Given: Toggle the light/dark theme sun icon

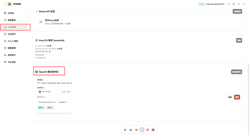Looking at the screenshot, I should coord(239,4).
